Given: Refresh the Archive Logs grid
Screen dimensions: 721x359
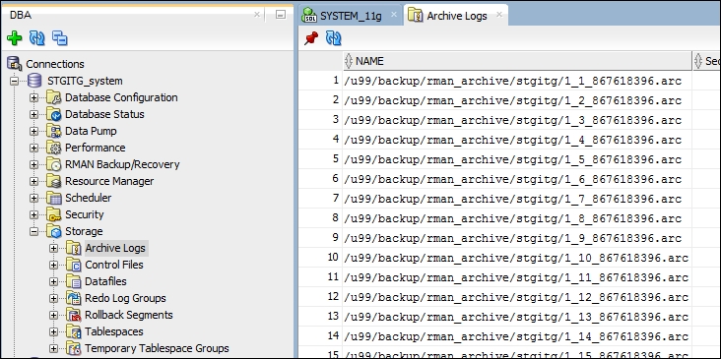Looking at the screenshot, I should (x=333, y=38).
